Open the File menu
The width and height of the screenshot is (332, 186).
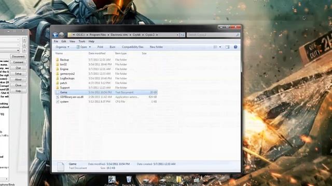(x=56, y=41)
